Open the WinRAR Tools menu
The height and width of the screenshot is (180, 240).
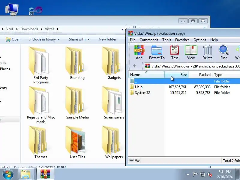pos(166,40)
